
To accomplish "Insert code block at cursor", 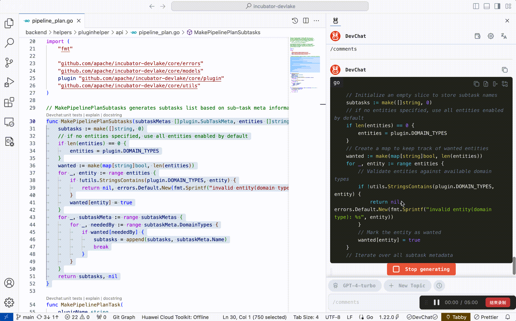I will tap(495, 84).
